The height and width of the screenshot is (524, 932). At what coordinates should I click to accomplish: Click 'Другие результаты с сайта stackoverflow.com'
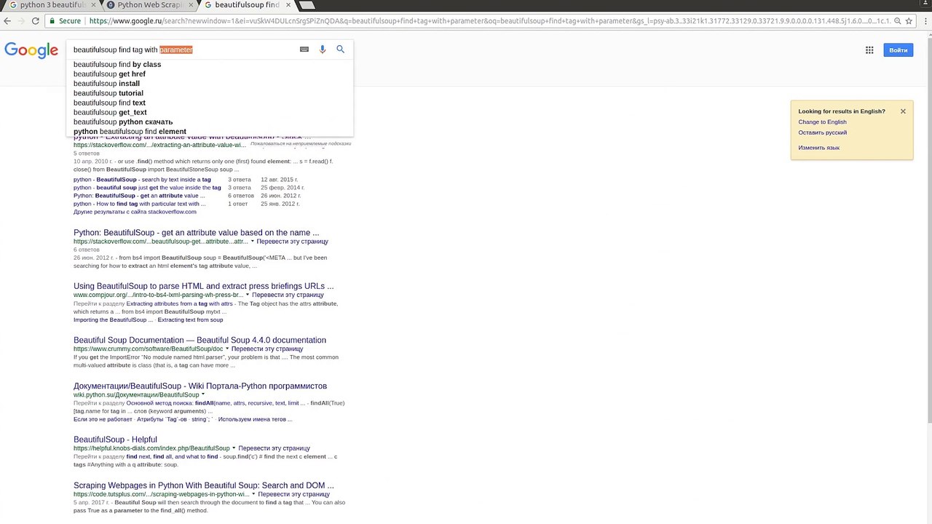point(135,212)
